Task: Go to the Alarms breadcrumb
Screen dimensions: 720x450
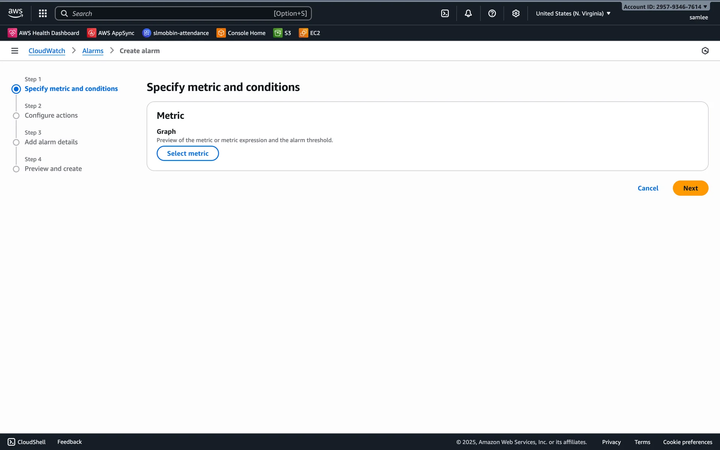Action: click(93, 51)
